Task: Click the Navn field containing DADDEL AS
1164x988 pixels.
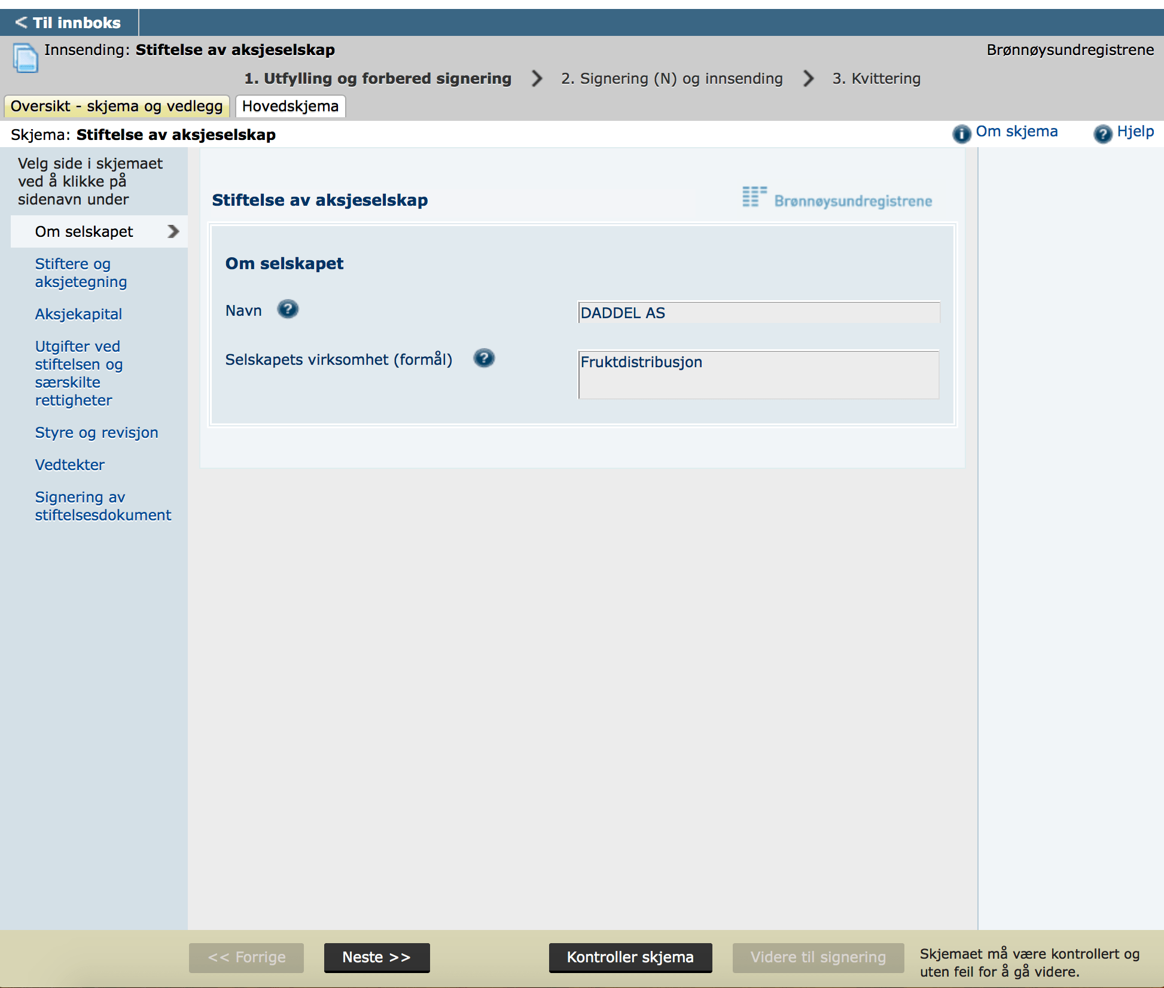Action: (758, 313)
